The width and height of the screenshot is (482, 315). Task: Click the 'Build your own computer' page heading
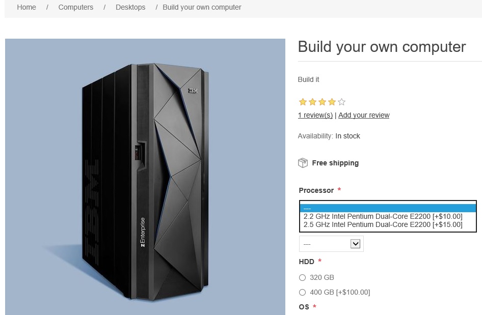click(x=382, y=47)
